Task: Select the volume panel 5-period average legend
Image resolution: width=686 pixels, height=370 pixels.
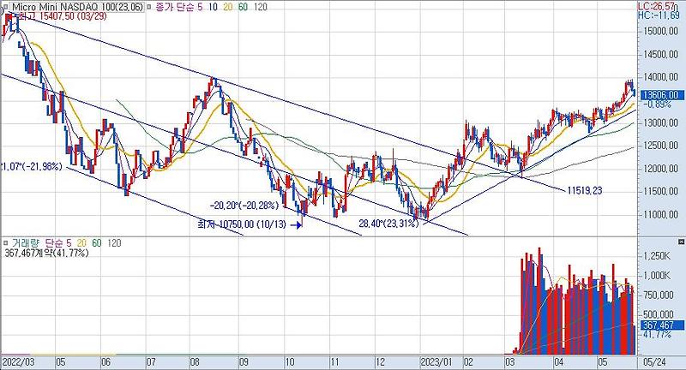Action: 69,242
